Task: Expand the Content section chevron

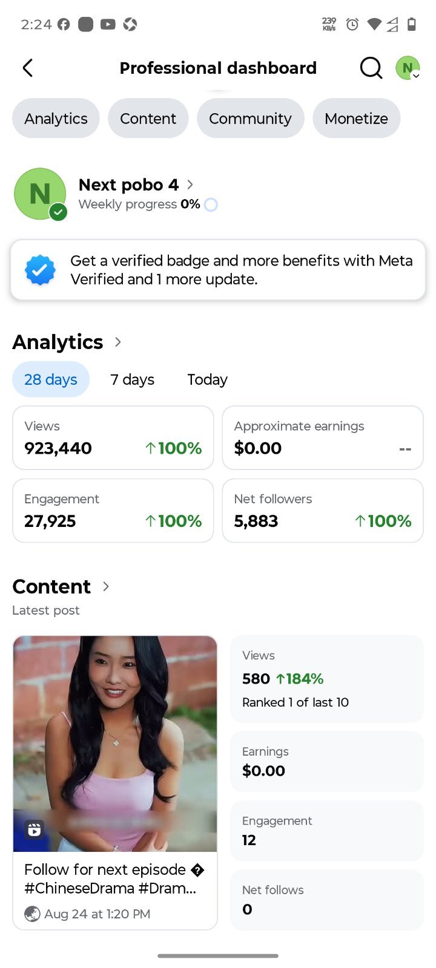Action: [x=106, y=586]
